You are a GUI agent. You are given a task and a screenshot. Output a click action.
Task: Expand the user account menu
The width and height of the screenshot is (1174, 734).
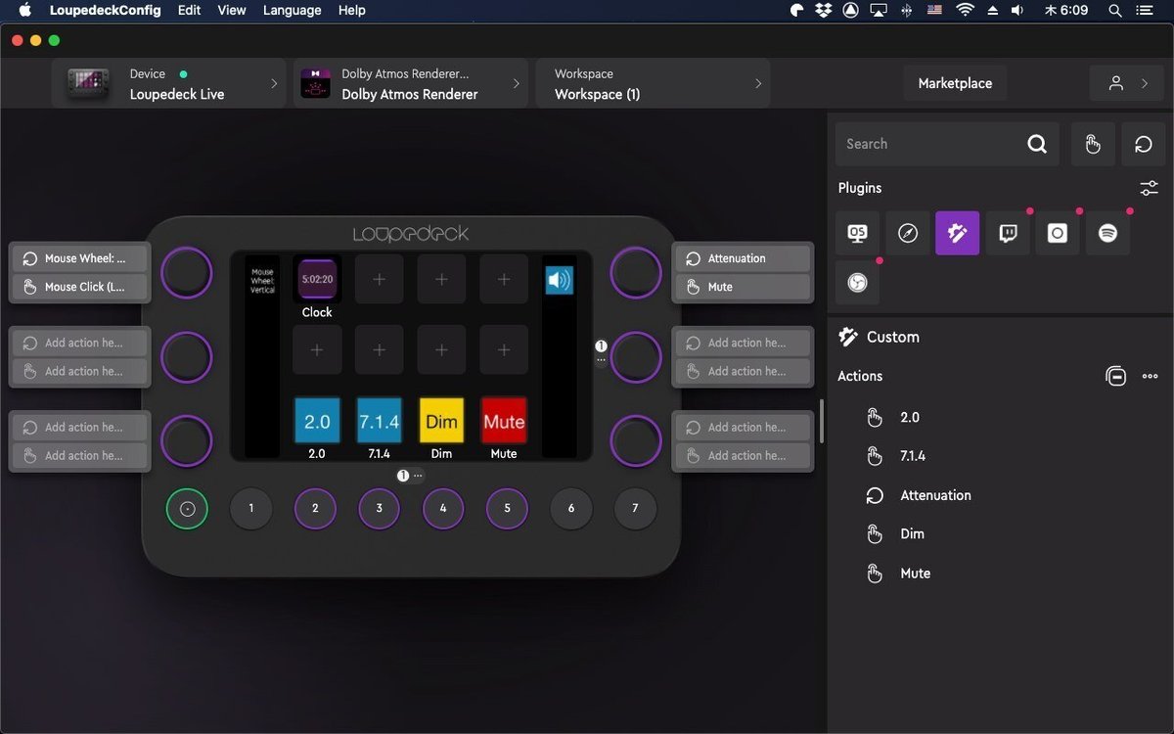click(1129, 83)
